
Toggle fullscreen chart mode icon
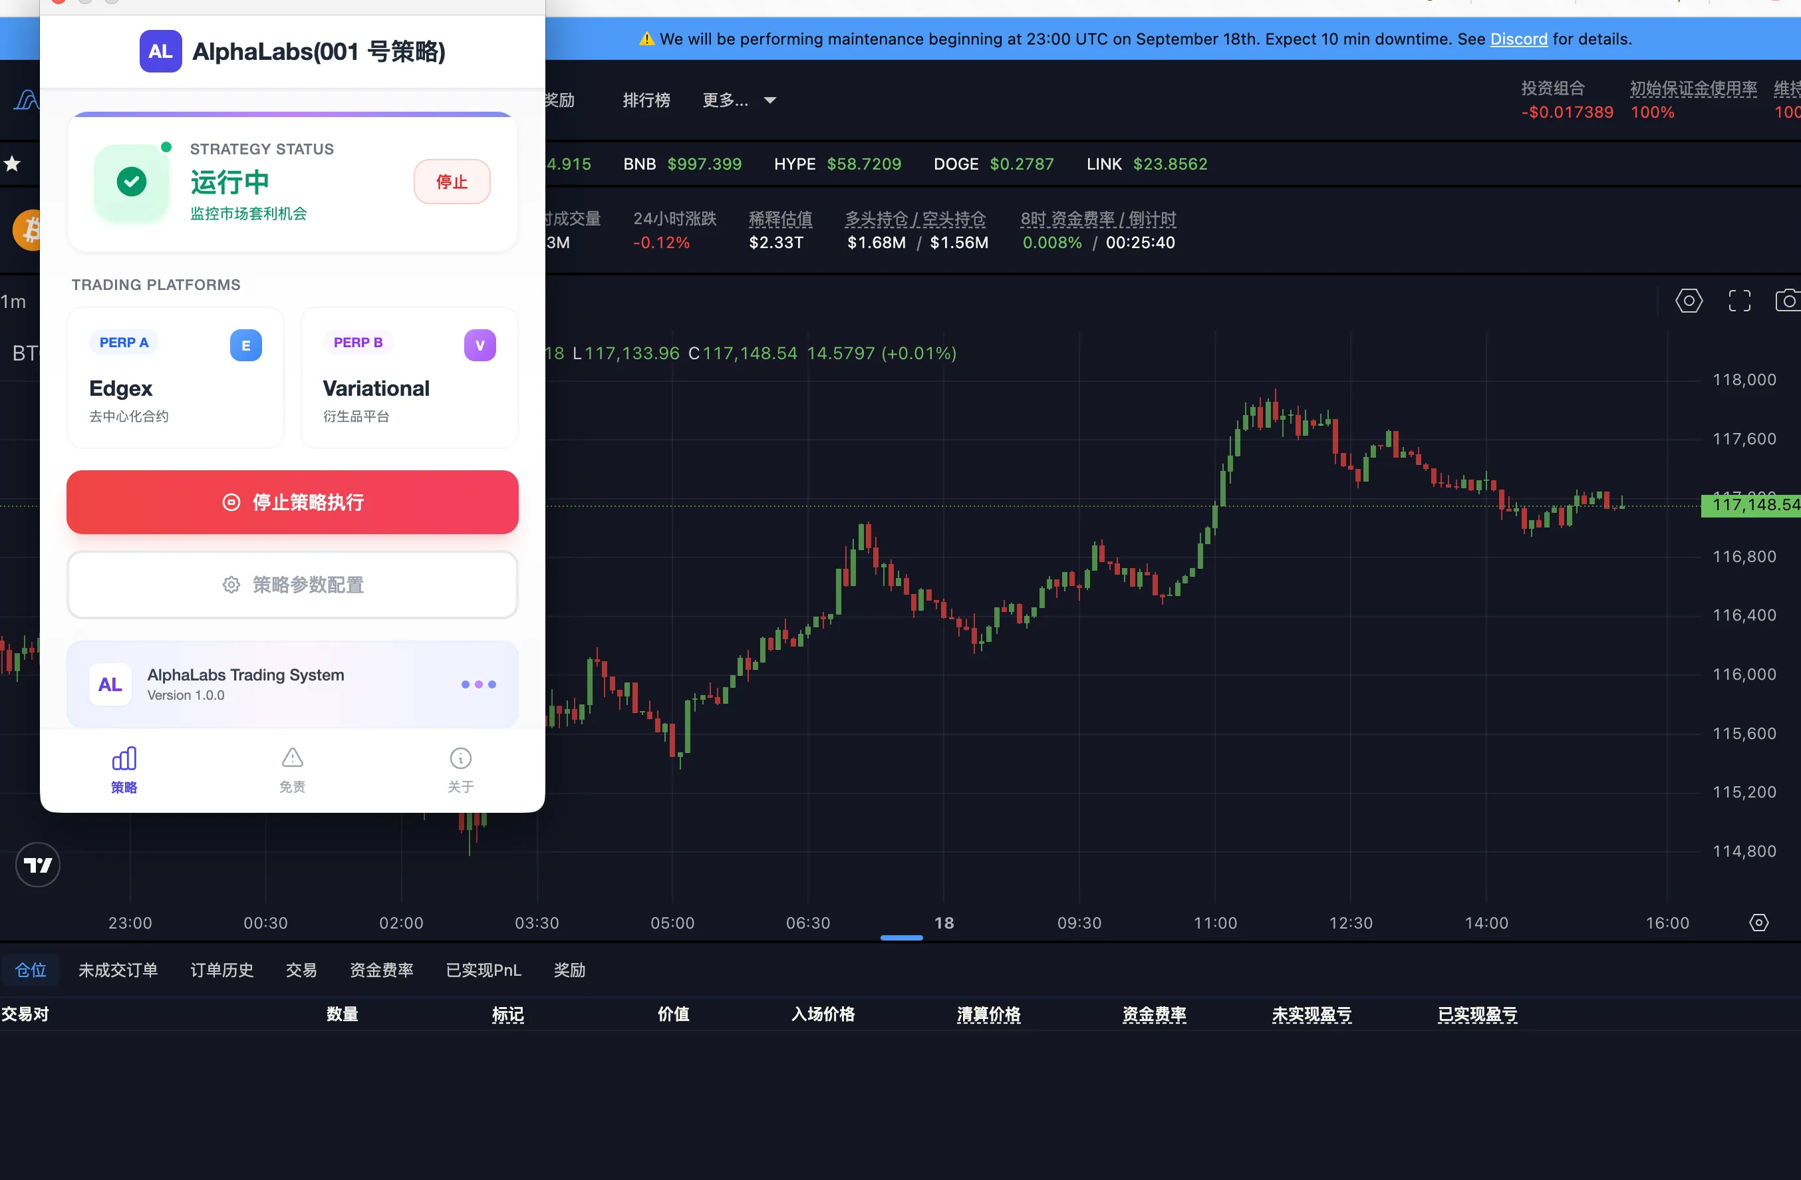tap(1739, 301)
